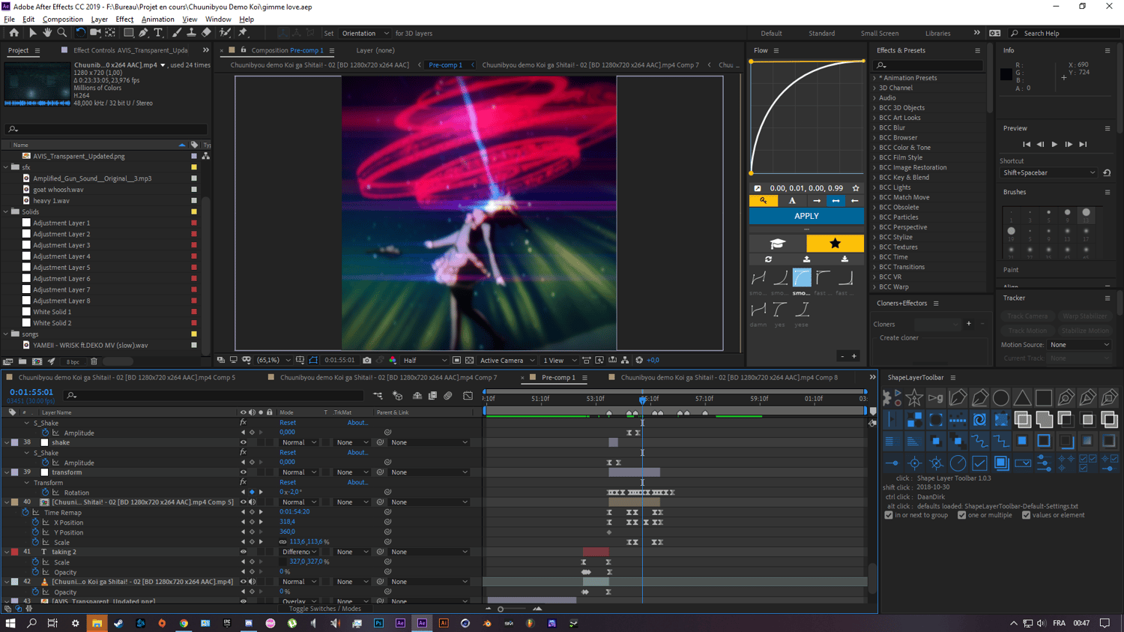Select the Clone Stamp tool
The image size is (1124, 632).
(x=191, y=33)
